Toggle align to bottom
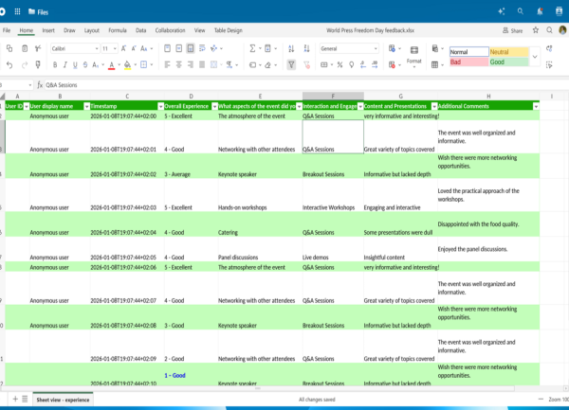The image size is (569, 410). point(191,48)
